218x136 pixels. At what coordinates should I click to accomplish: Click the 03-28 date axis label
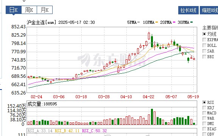point(104,97)
